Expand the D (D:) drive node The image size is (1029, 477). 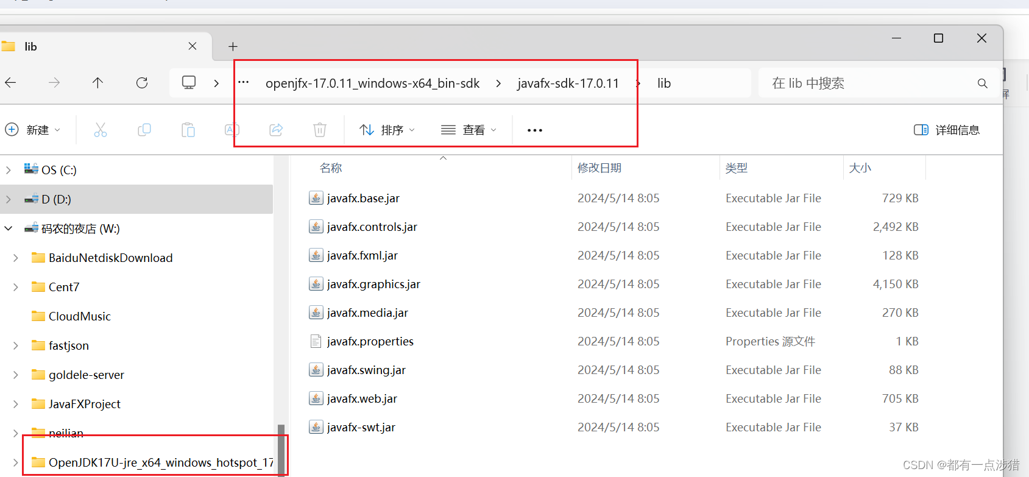(9, 199)
